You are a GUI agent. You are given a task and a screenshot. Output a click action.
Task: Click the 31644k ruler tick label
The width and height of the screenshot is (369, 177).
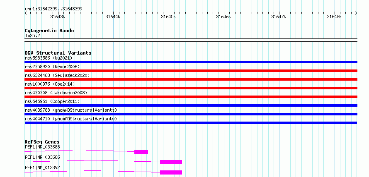113,17
